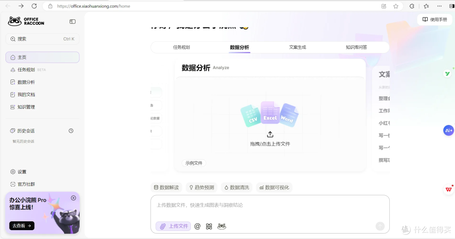Click the Office Raccoon logo

point(26,21)
